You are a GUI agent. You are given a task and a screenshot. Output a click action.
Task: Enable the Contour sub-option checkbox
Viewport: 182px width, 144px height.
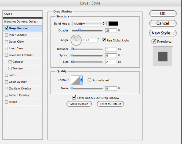pos(10,62)
